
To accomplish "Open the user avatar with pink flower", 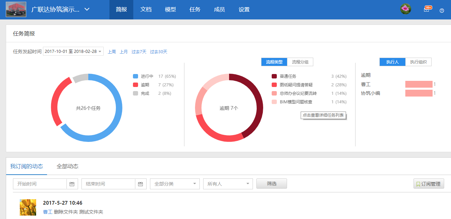I will tap(405, 9).
